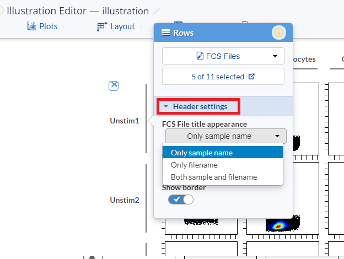Click the Plots chart icon
Viewport: 344px width, 259px height.
(31, 26)
